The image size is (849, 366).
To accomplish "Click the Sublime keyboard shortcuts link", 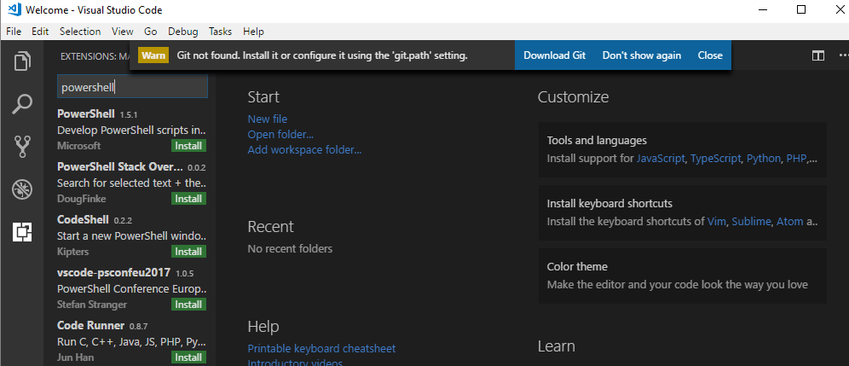I will (752, 222).
